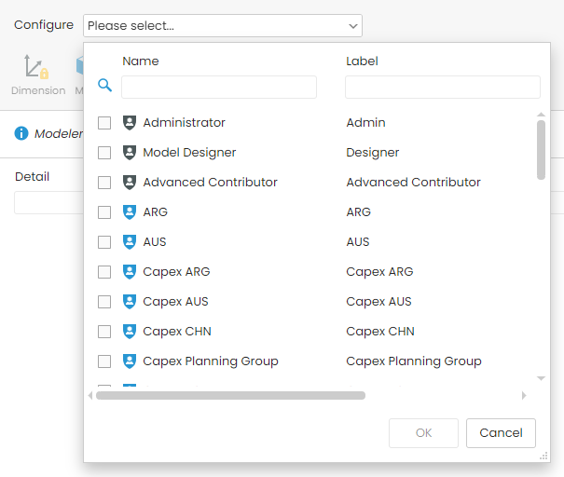Click 'Capex AUS' in the Label column
564x477 pixels.
(378, 302)
